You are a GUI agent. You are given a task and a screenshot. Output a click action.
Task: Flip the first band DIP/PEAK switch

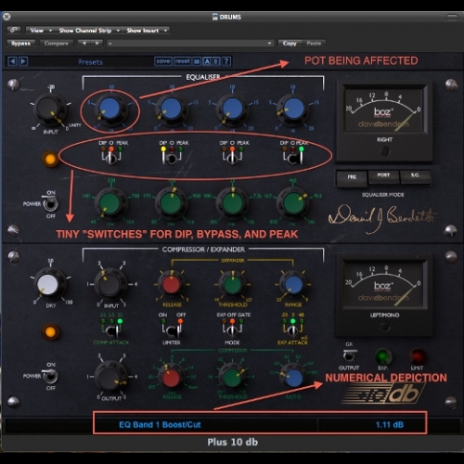point(110,159)
